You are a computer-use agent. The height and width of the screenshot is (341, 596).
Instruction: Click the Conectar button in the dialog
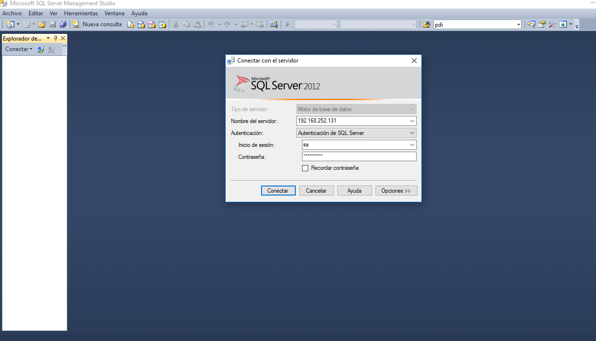[x=278, y=190]
